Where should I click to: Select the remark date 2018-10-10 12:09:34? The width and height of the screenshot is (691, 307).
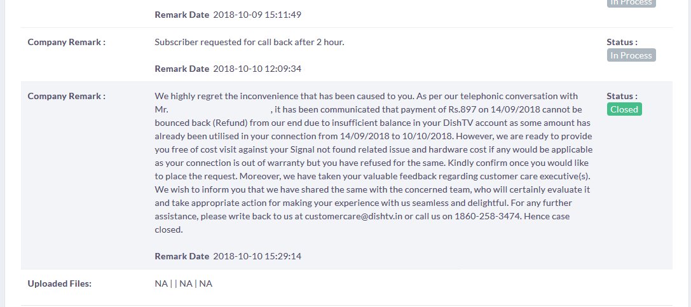[257, 69]
